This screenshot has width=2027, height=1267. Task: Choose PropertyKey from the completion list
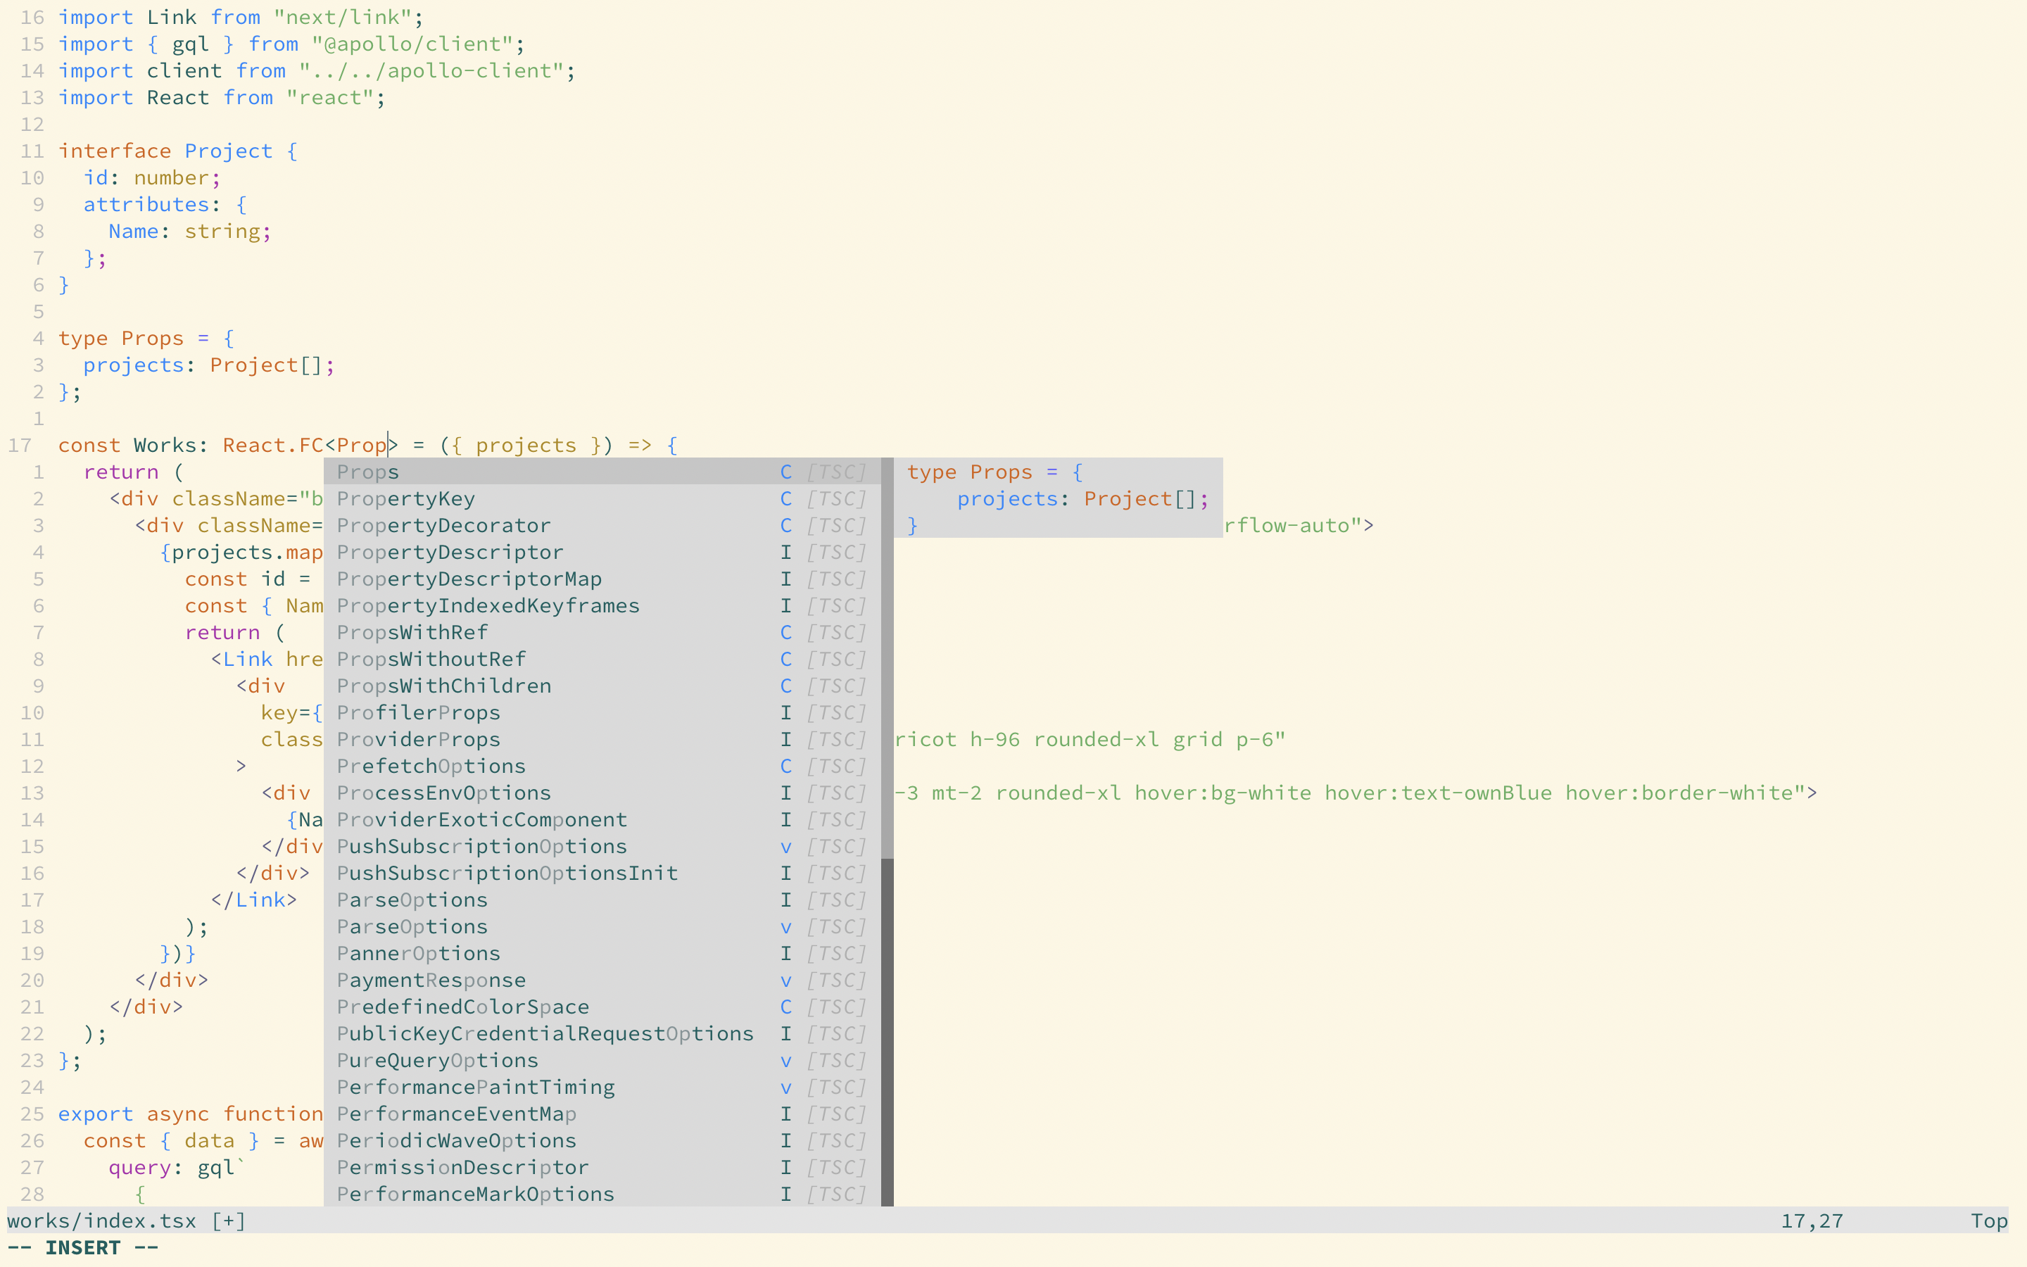click(x=406, y=498)
